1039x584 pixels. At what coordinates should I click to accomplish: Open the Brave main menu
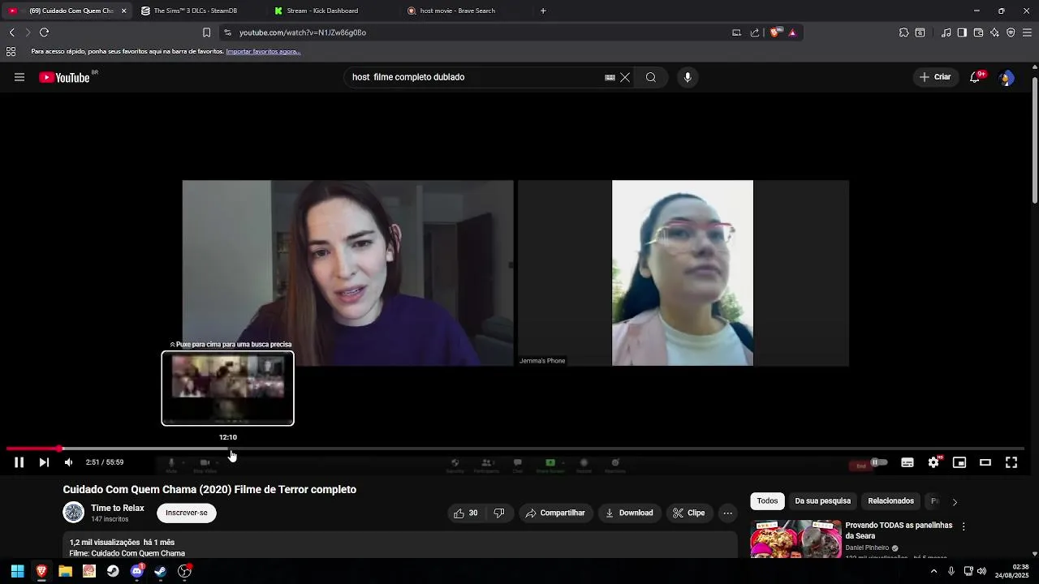pyautogui.click(x=1027, y=32)
